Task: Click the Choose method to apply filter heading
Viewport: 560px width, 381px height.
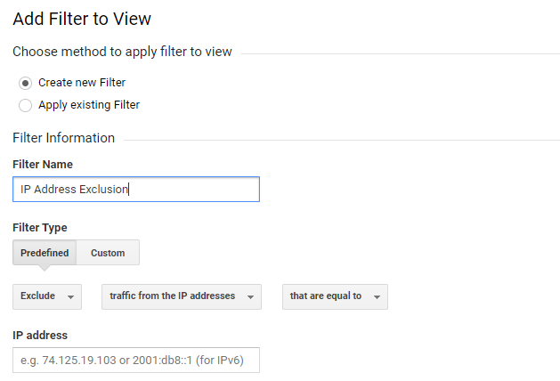Action: [x=122, y=53]
